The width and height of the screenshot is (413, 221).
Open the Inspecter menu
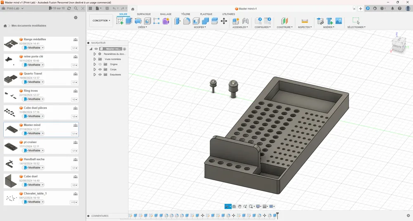pyautogui.click(x=305, y=27)
